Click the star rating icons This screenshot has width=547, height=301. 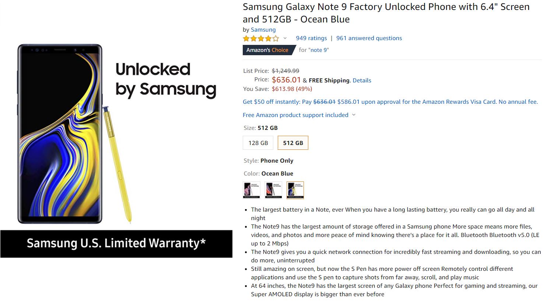click(x=261, y=38)
